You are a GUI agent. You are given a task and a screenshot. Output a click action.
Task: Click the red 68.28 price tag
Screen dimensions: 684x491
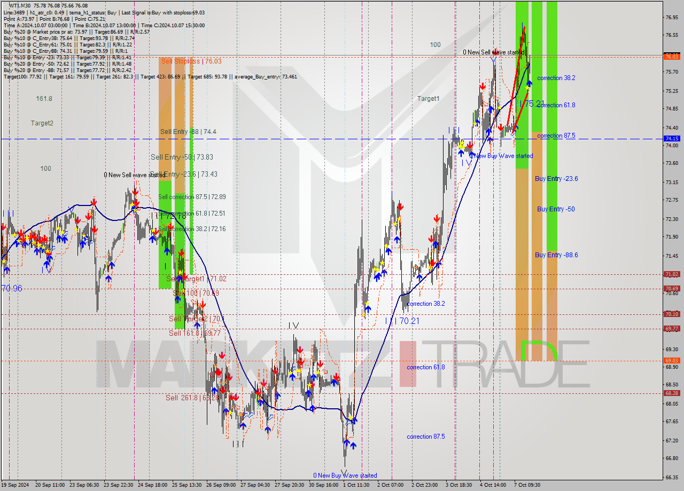tap(672, 393)
